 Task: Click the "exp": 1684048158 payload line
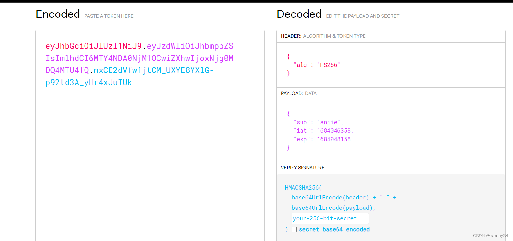(x=322, y=139)
